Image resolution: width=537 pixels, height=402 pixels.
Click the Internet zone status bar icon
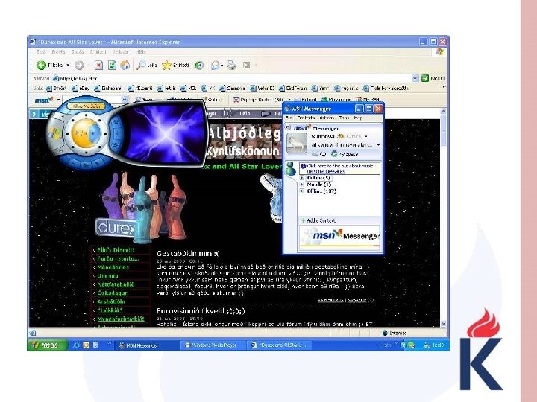coord(385,333)
